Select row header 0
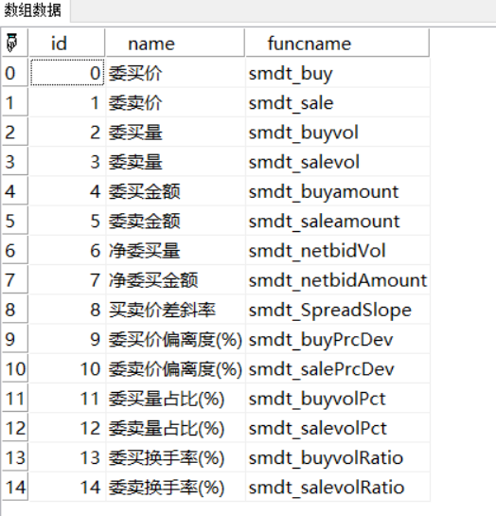Image resolution: width=496 pixels, height=516 pixels. pyautogui.click(x=15, y=73)
